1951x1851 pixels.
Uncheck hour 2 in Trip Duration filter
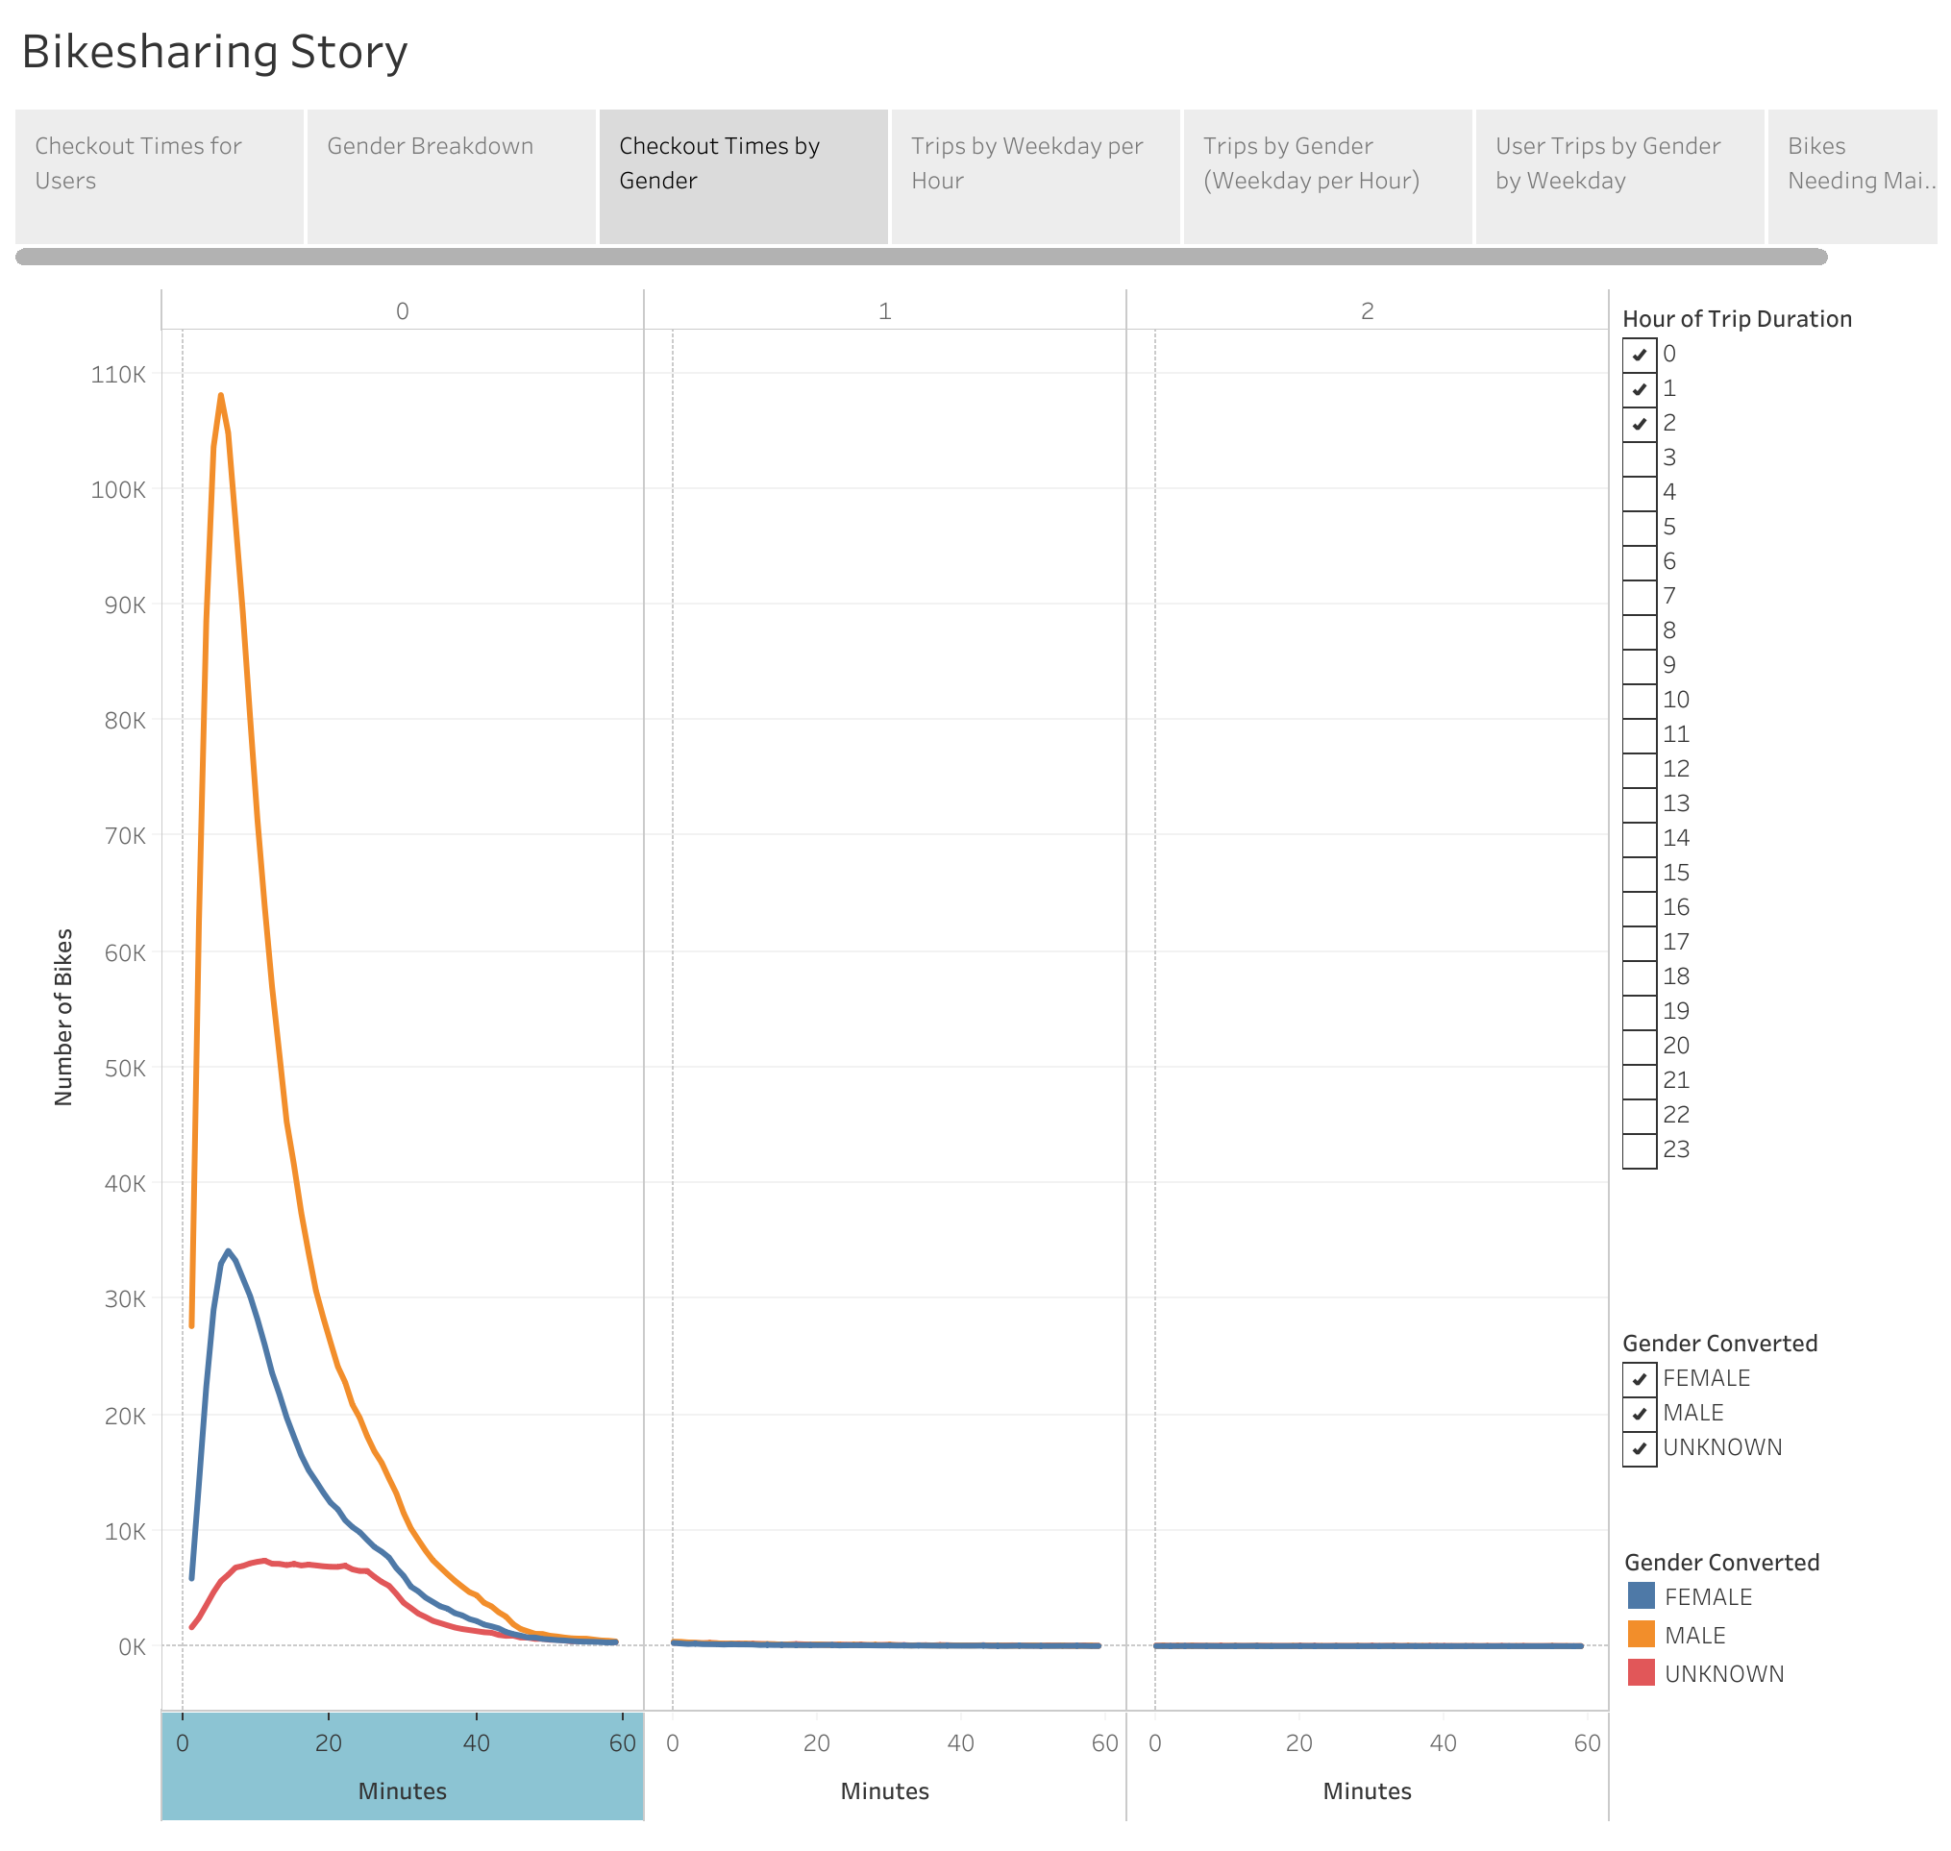pos(1640,423)
